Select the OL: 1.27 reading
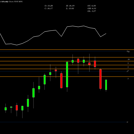Screen dimensions: 134x134 (x=92, y=11)
